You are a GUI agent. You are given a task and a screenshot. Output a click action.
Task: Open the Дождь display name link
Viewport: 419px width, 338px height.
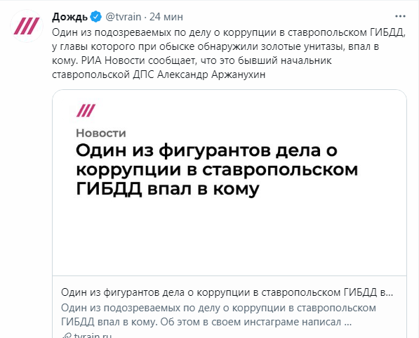[69, 17]
